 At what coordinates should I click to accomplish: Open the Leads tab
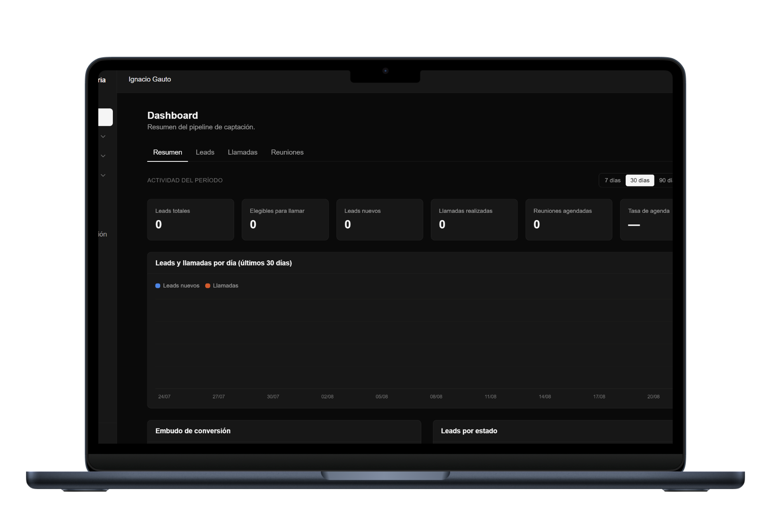[205, 153]
